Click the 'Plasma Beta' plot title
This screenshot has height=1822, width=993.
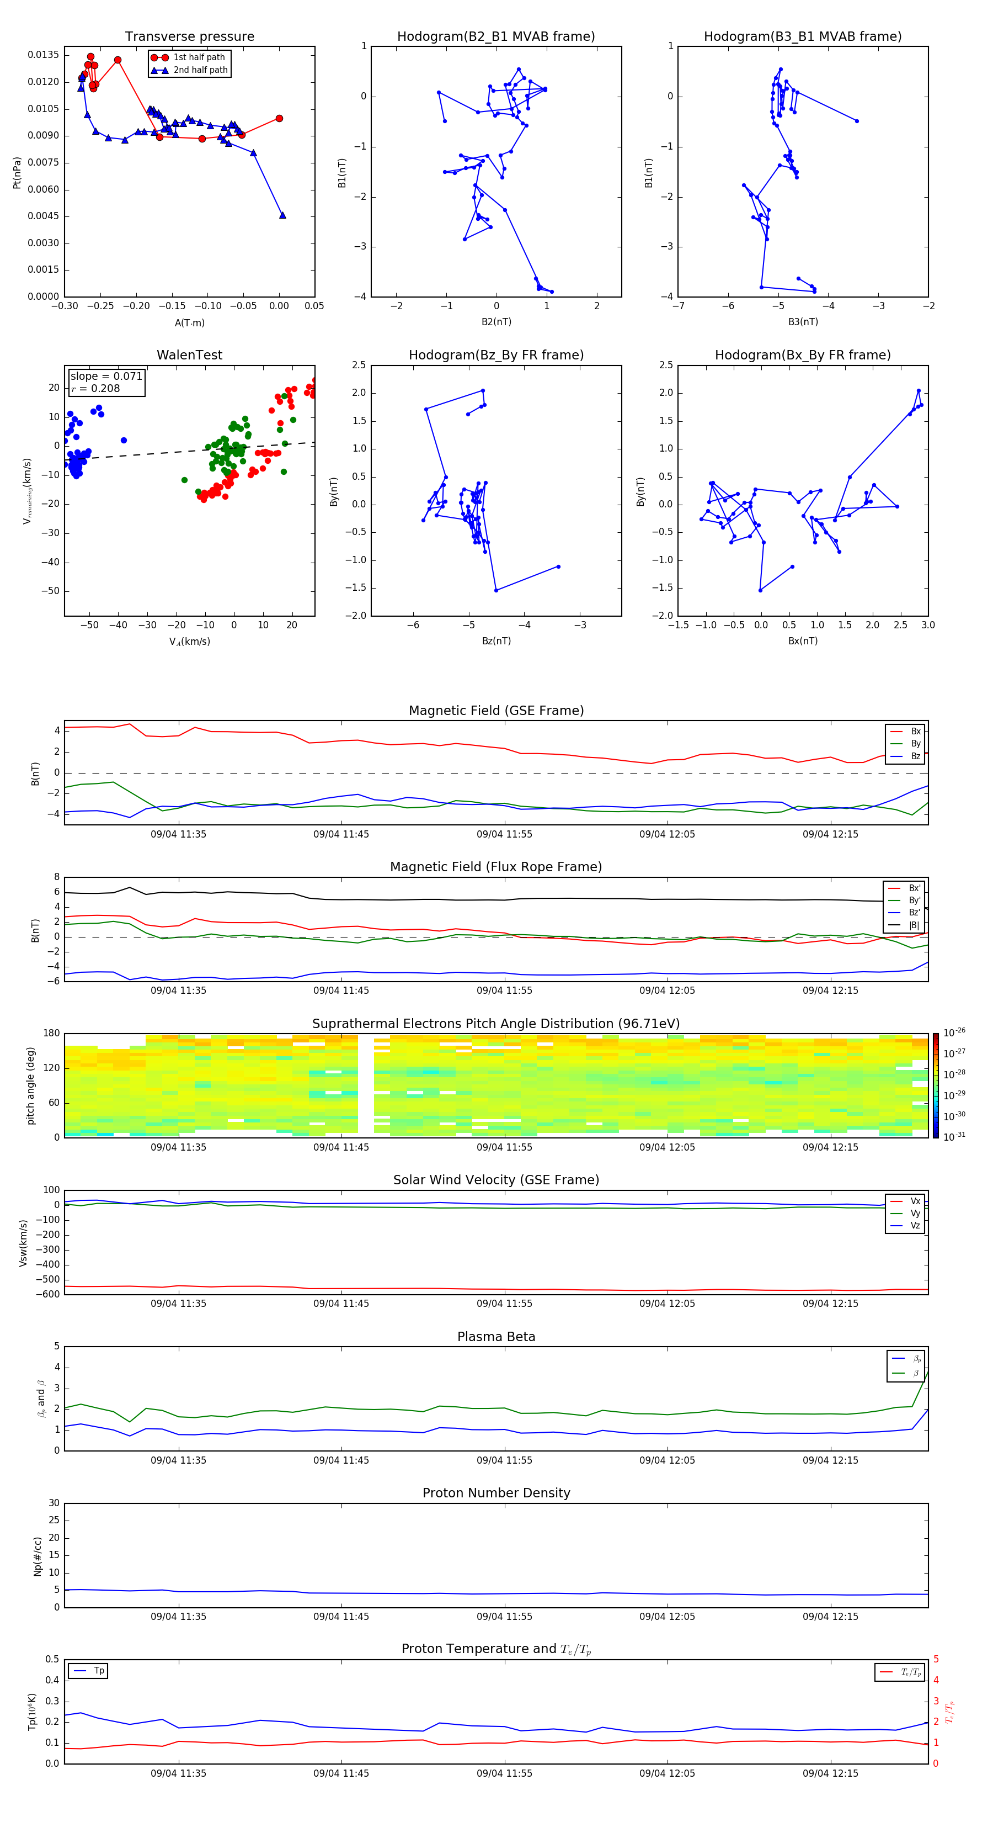pos(496,1337)
